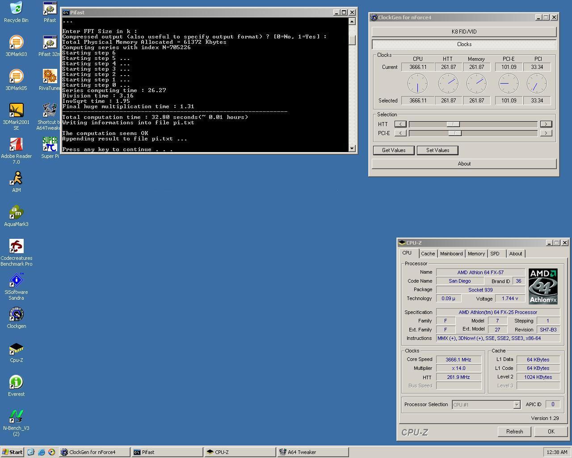Screen dimensions: 572x458
Task: Switch to the Memory tab in CPU-Z
Action: 476,254
